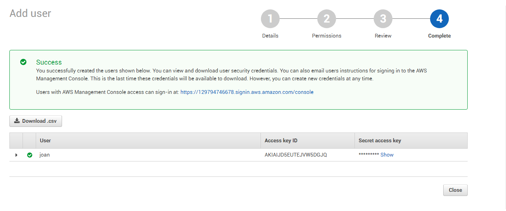Select step 4 Complete circle
Viewport: 506px width, 211px height.
coord(439,19)
